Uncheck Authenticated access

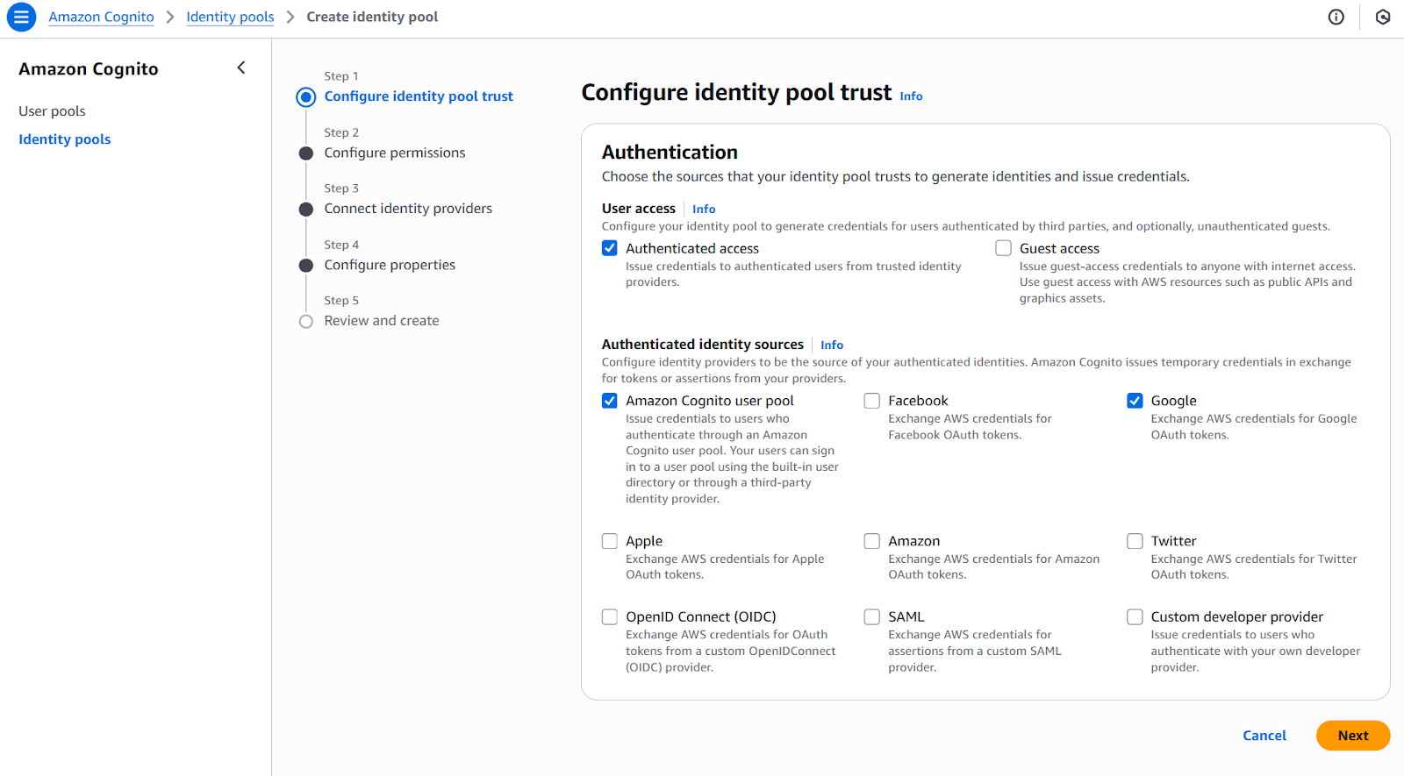610,248
